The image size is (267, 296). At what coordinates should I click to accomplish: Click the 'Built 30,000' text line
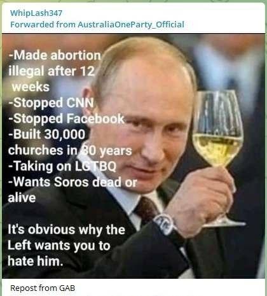(x=47, y=134)
